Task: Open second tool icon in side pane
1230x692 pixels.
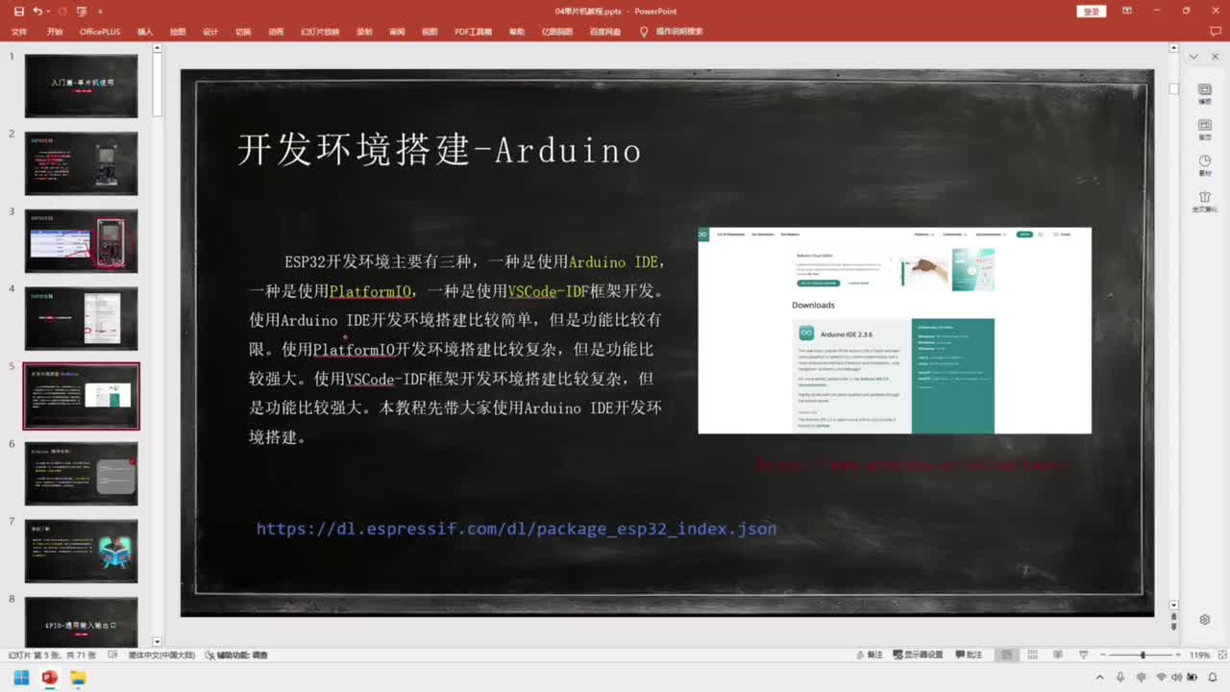Action: pos(1205,130)
